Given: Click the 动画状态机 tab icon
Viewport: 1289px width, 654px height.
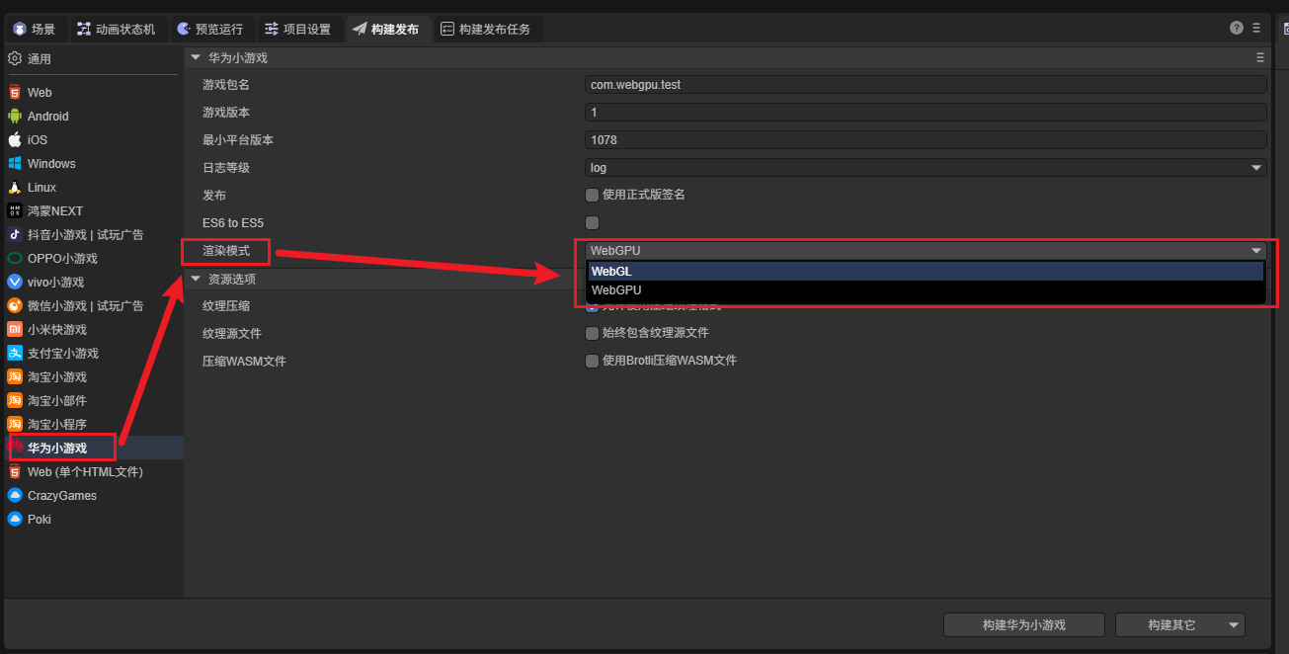Looking at the screenshot, I should click(83, 29).
